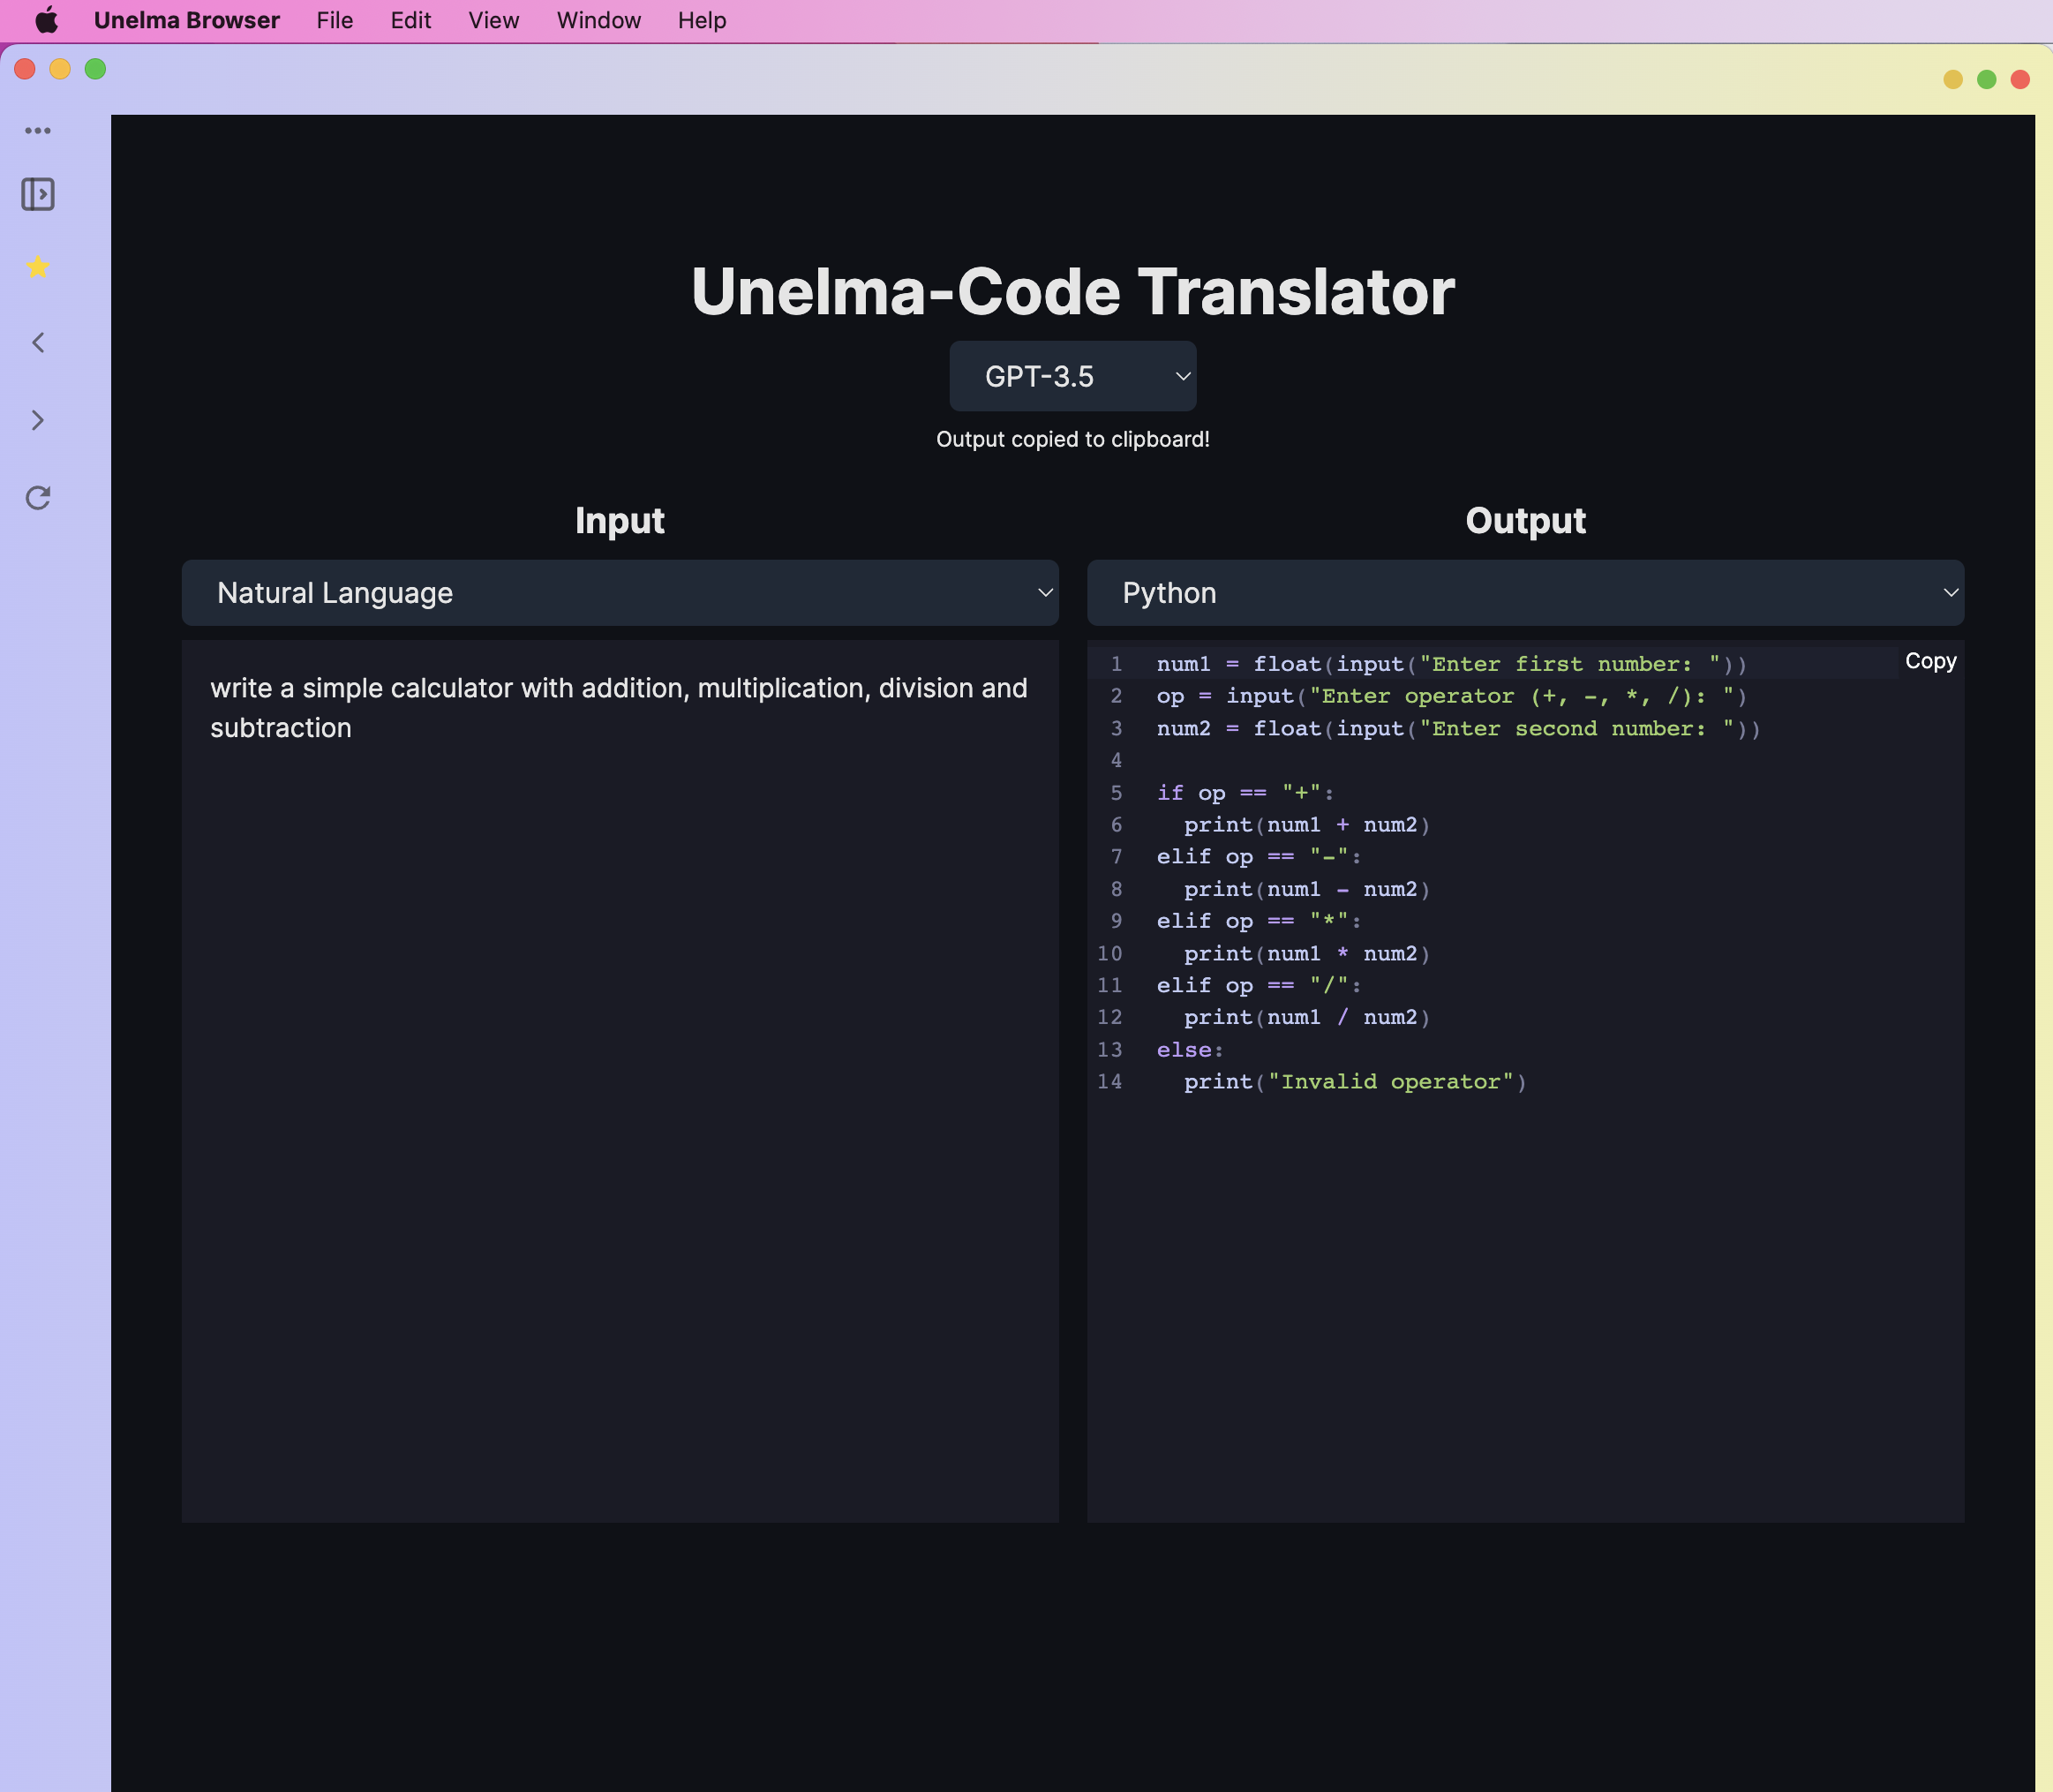
Task: Open the File menu
Action: (x=334, y=20)
